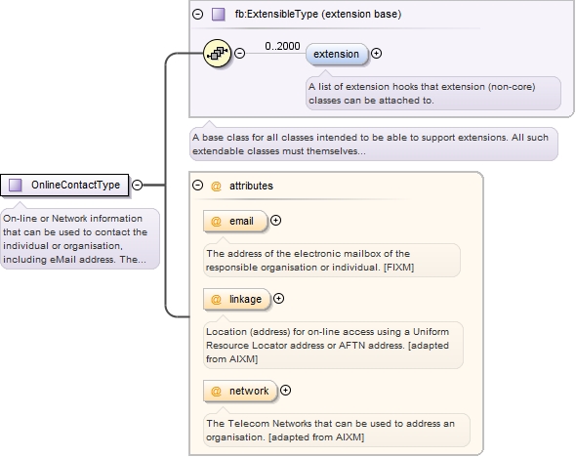Click the orange @ icon beside attributes
Screen dimensions: 576x457
pos(216,186)
